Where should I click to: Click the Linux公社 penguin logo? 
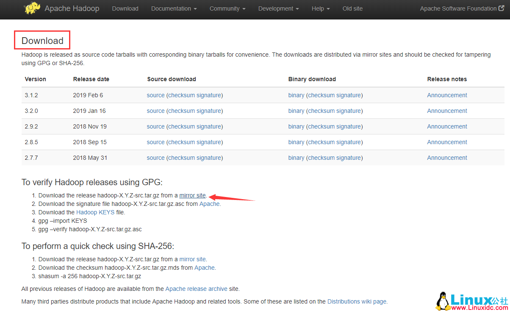point(443,300)
